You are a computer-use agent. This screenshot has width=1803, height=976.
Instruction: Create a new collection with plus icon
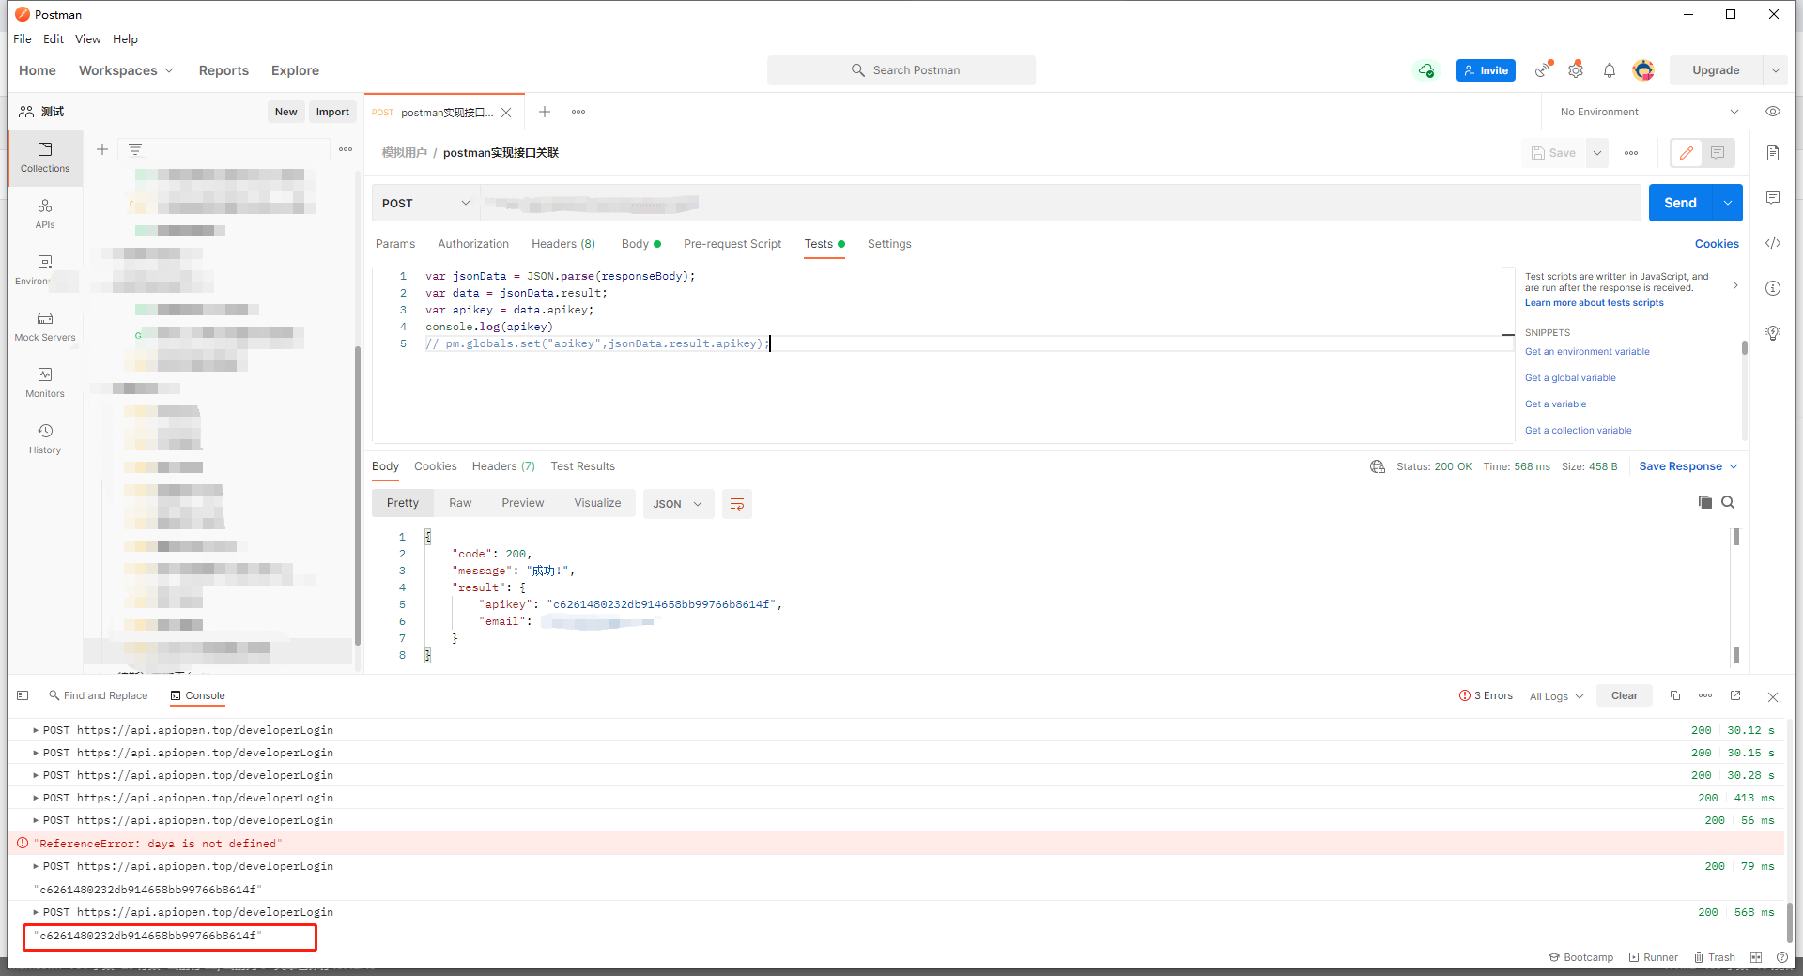(x=102, y=149)
